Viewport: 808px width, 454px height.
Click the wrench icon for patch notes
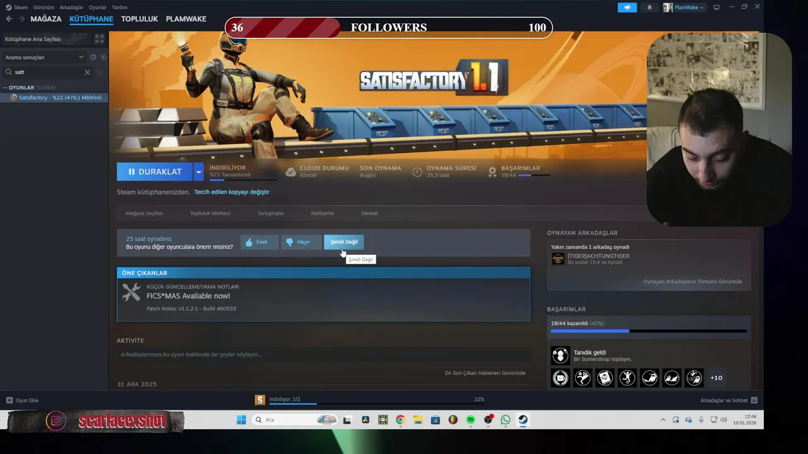131,292
